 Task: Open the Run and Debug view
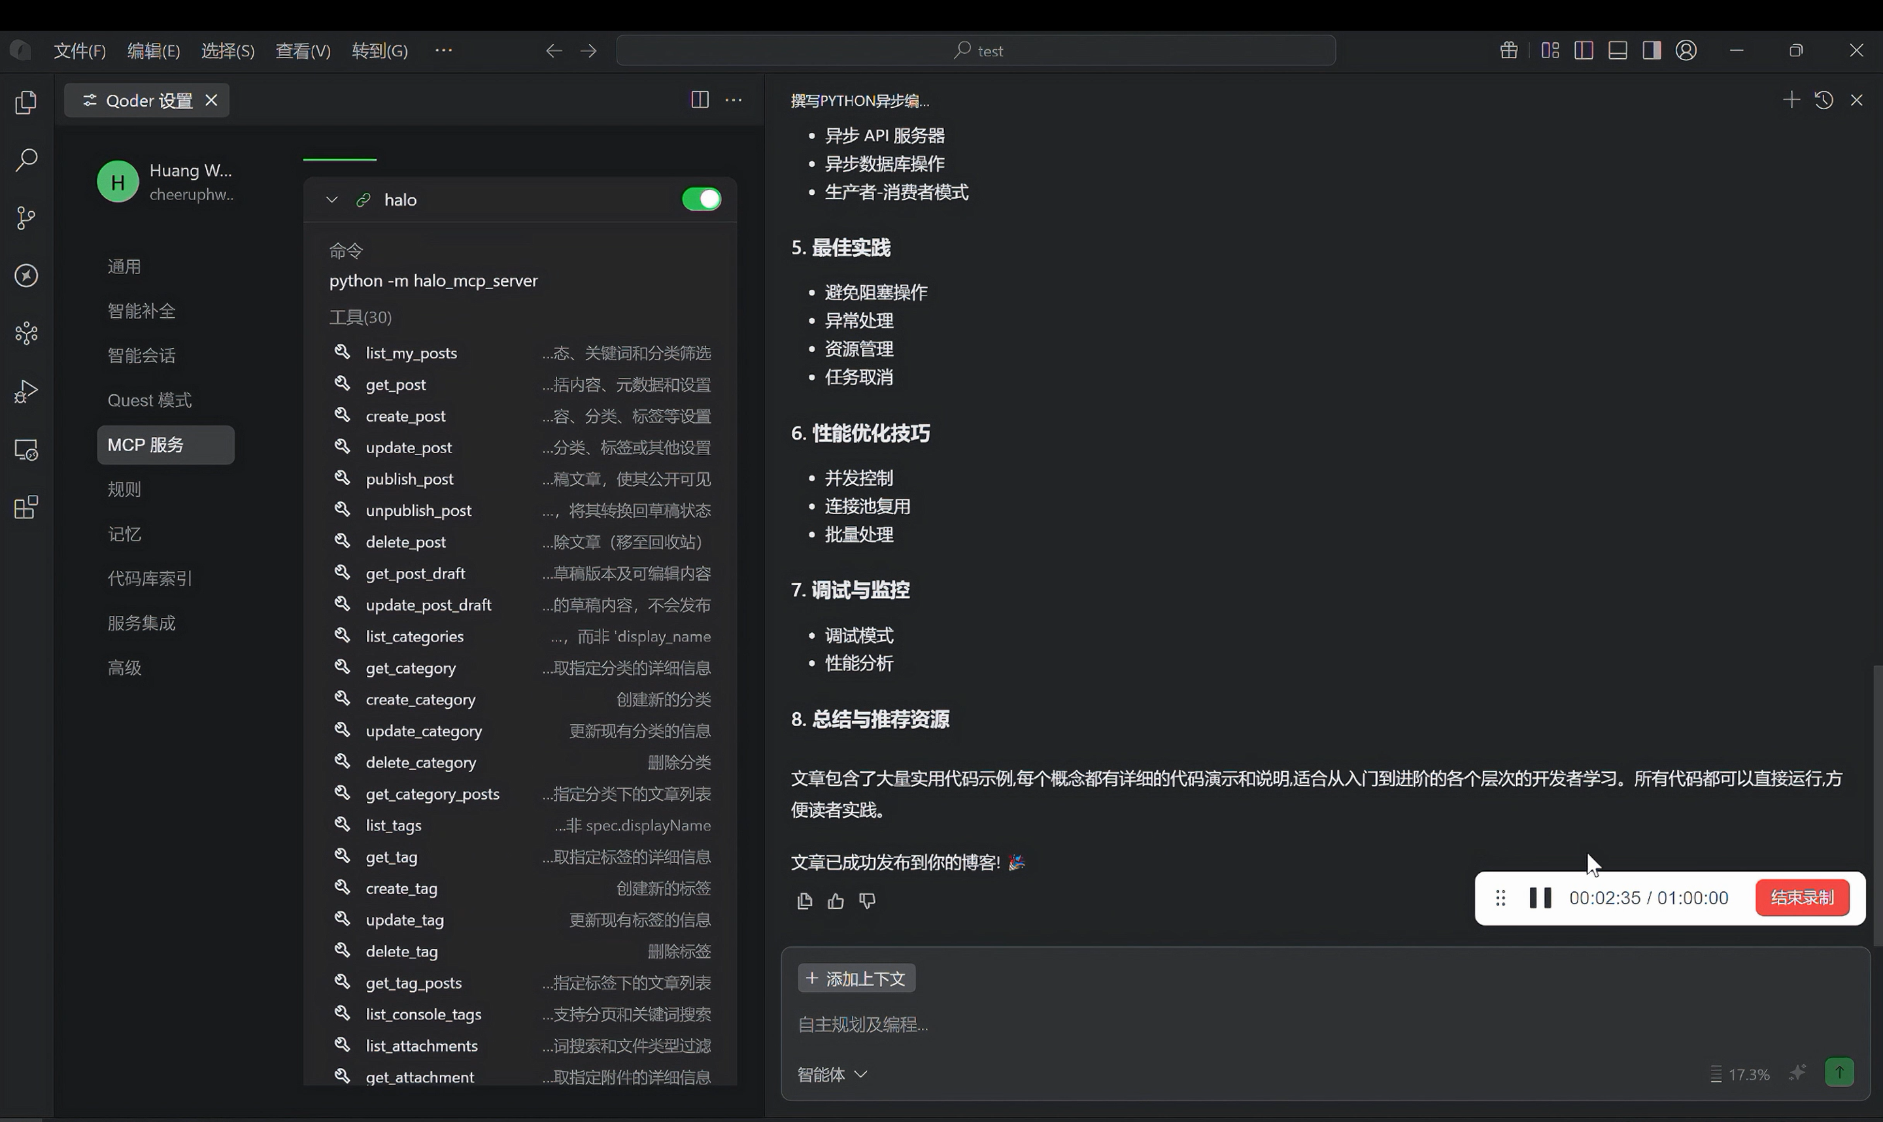tap(25, 391)
